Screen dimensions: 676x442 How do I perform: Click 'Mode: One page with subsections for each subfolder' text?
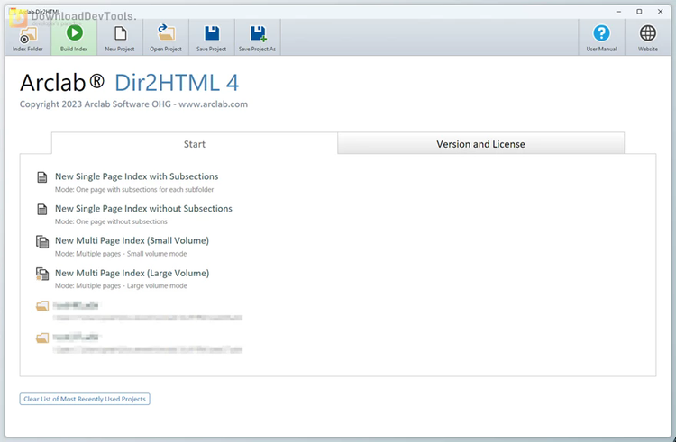(x=134, y=189)
